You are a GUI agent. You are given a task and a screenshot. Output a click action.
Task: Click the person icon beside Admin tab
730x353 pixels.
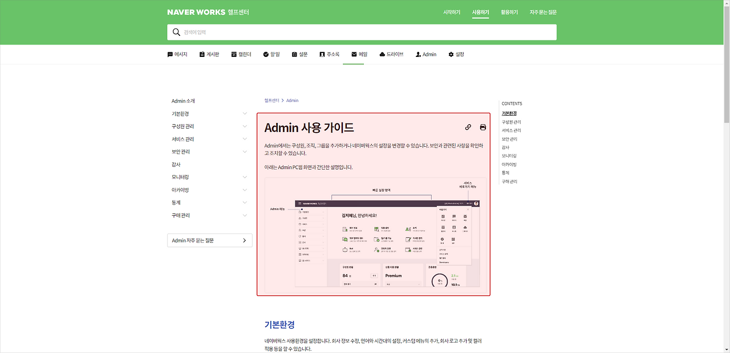point(419,55)
